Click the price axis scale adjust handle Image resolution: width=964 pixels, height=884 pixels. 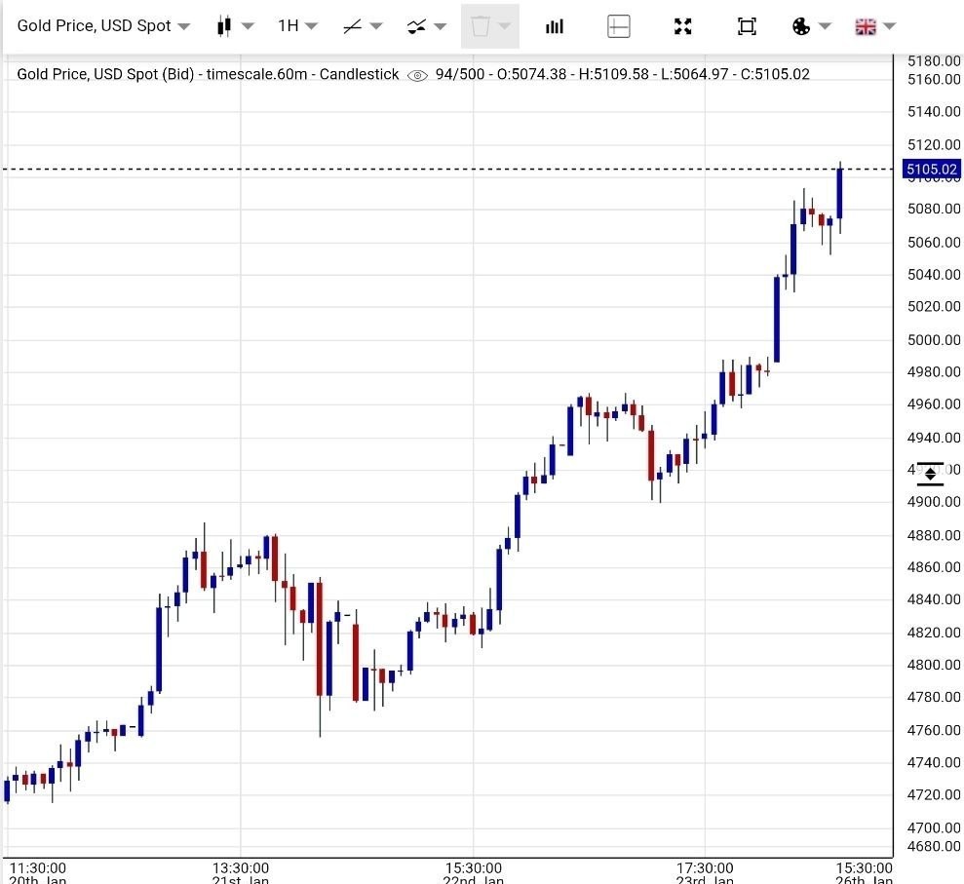click(x=930, y=474)
